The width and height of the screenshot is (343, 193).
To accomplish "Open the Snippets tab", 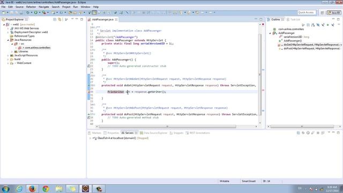I will click(176, 133).
